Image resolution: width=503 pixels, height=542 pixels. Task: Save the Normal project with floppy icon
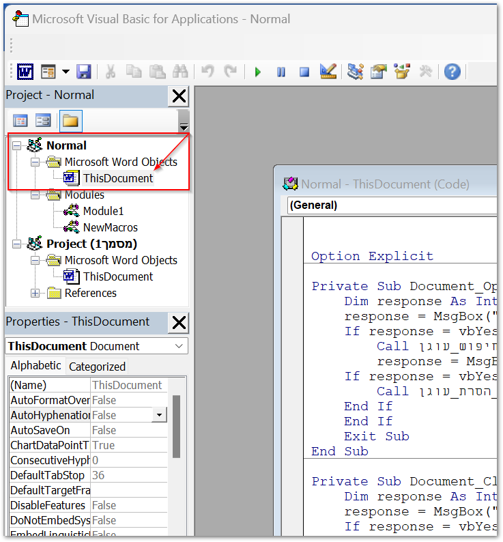click(x=84, y=72)
